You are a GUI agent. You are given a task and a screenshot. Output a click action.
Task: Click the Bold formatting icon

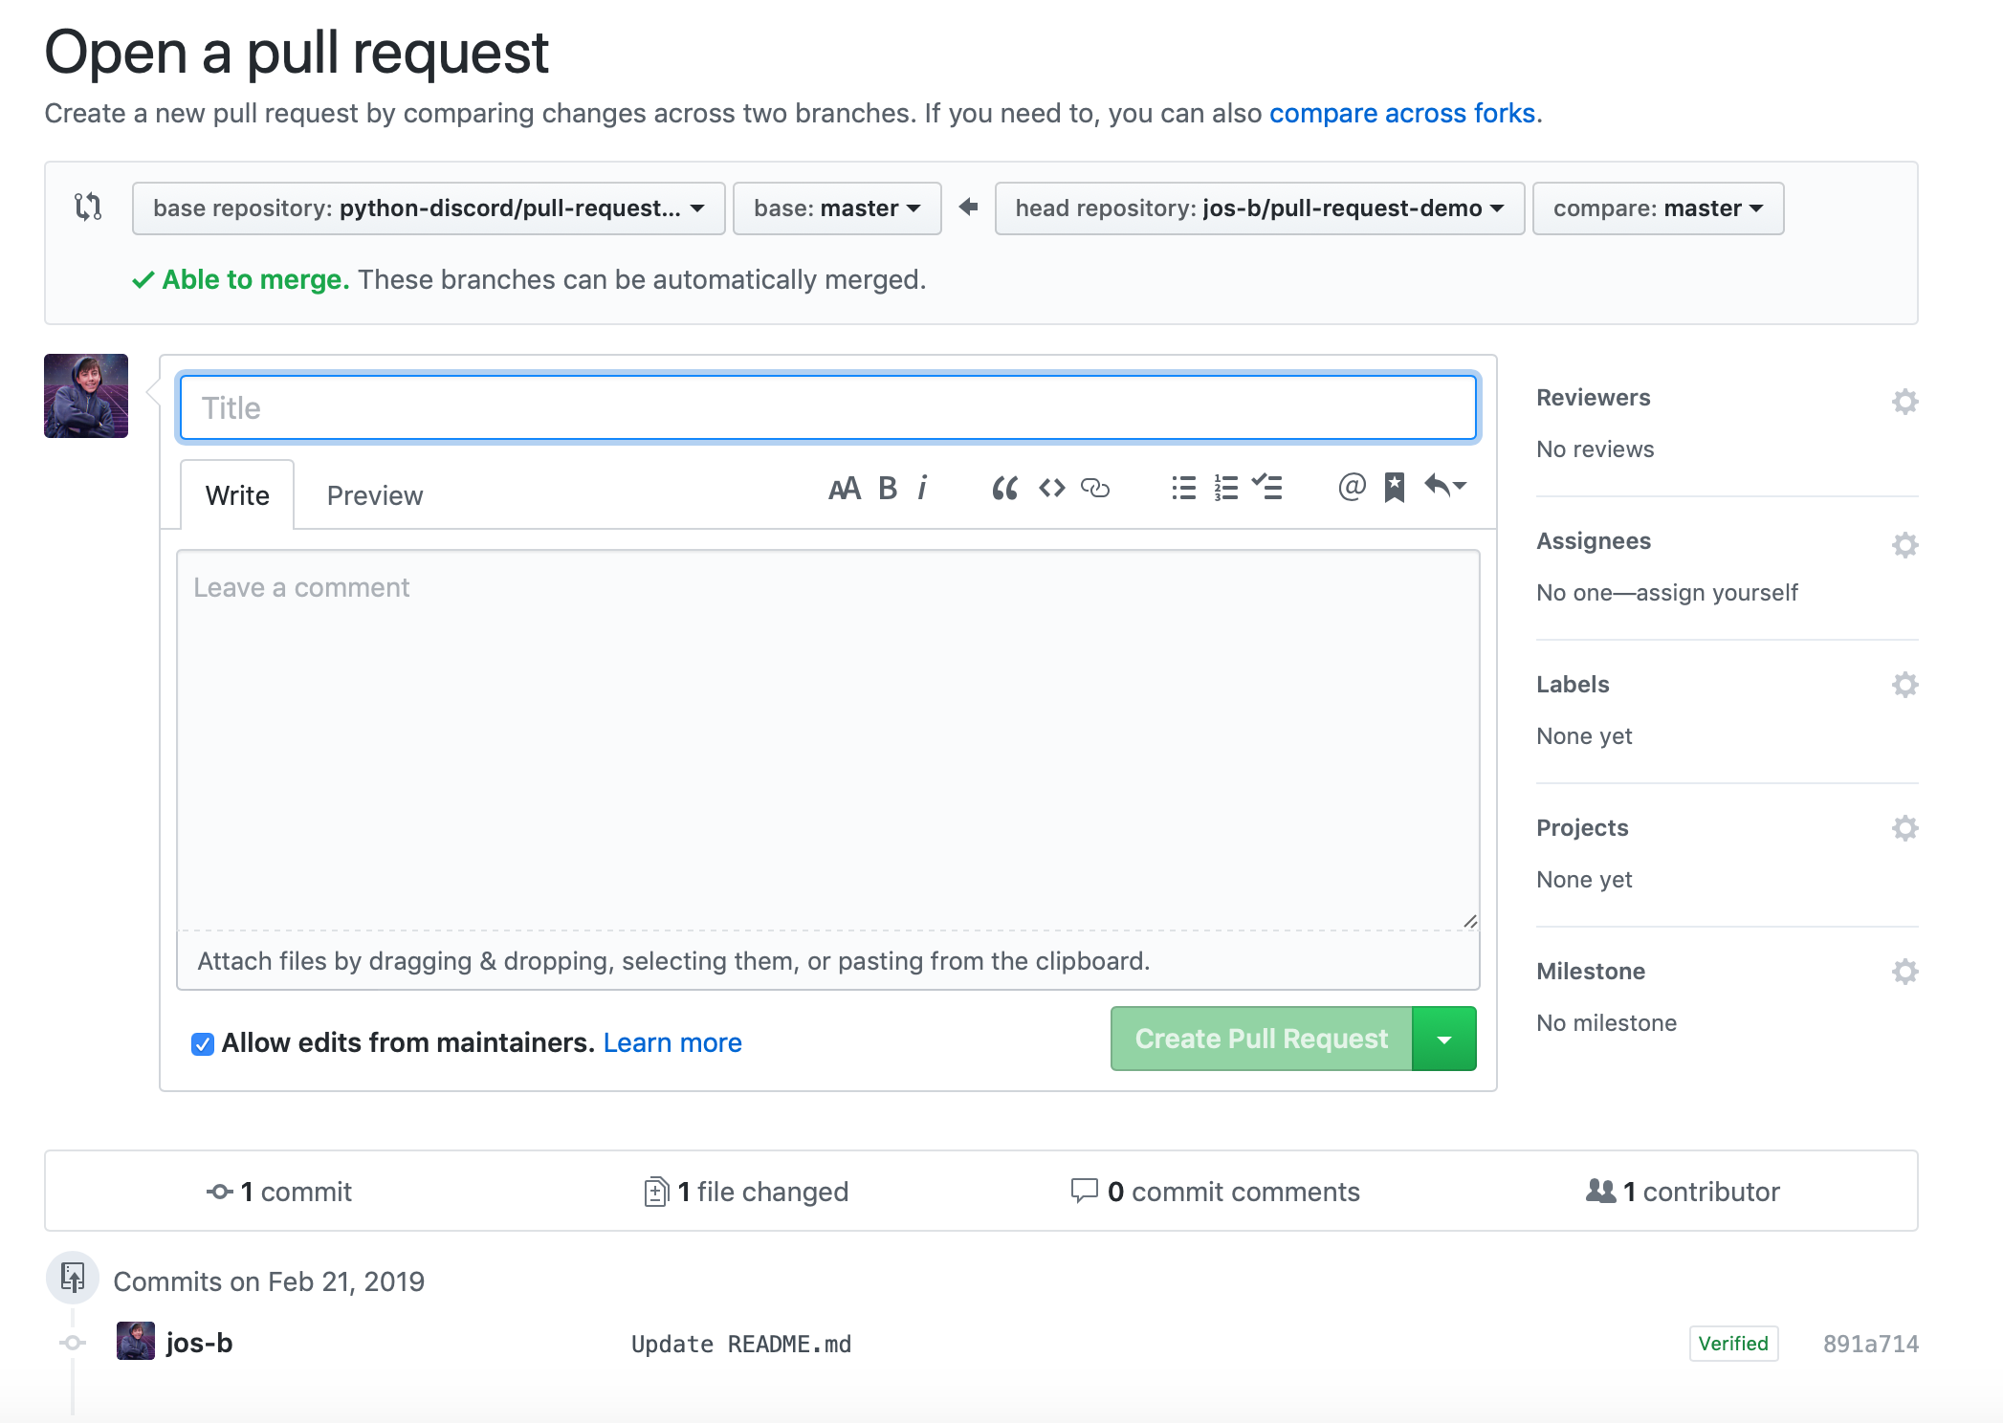click(x=888, y=489)
